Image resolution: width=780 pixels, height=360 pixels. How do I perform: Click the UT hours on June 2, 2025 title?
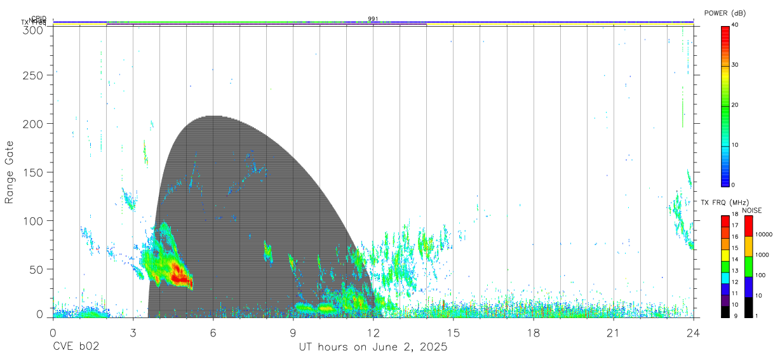click(373, 347)
